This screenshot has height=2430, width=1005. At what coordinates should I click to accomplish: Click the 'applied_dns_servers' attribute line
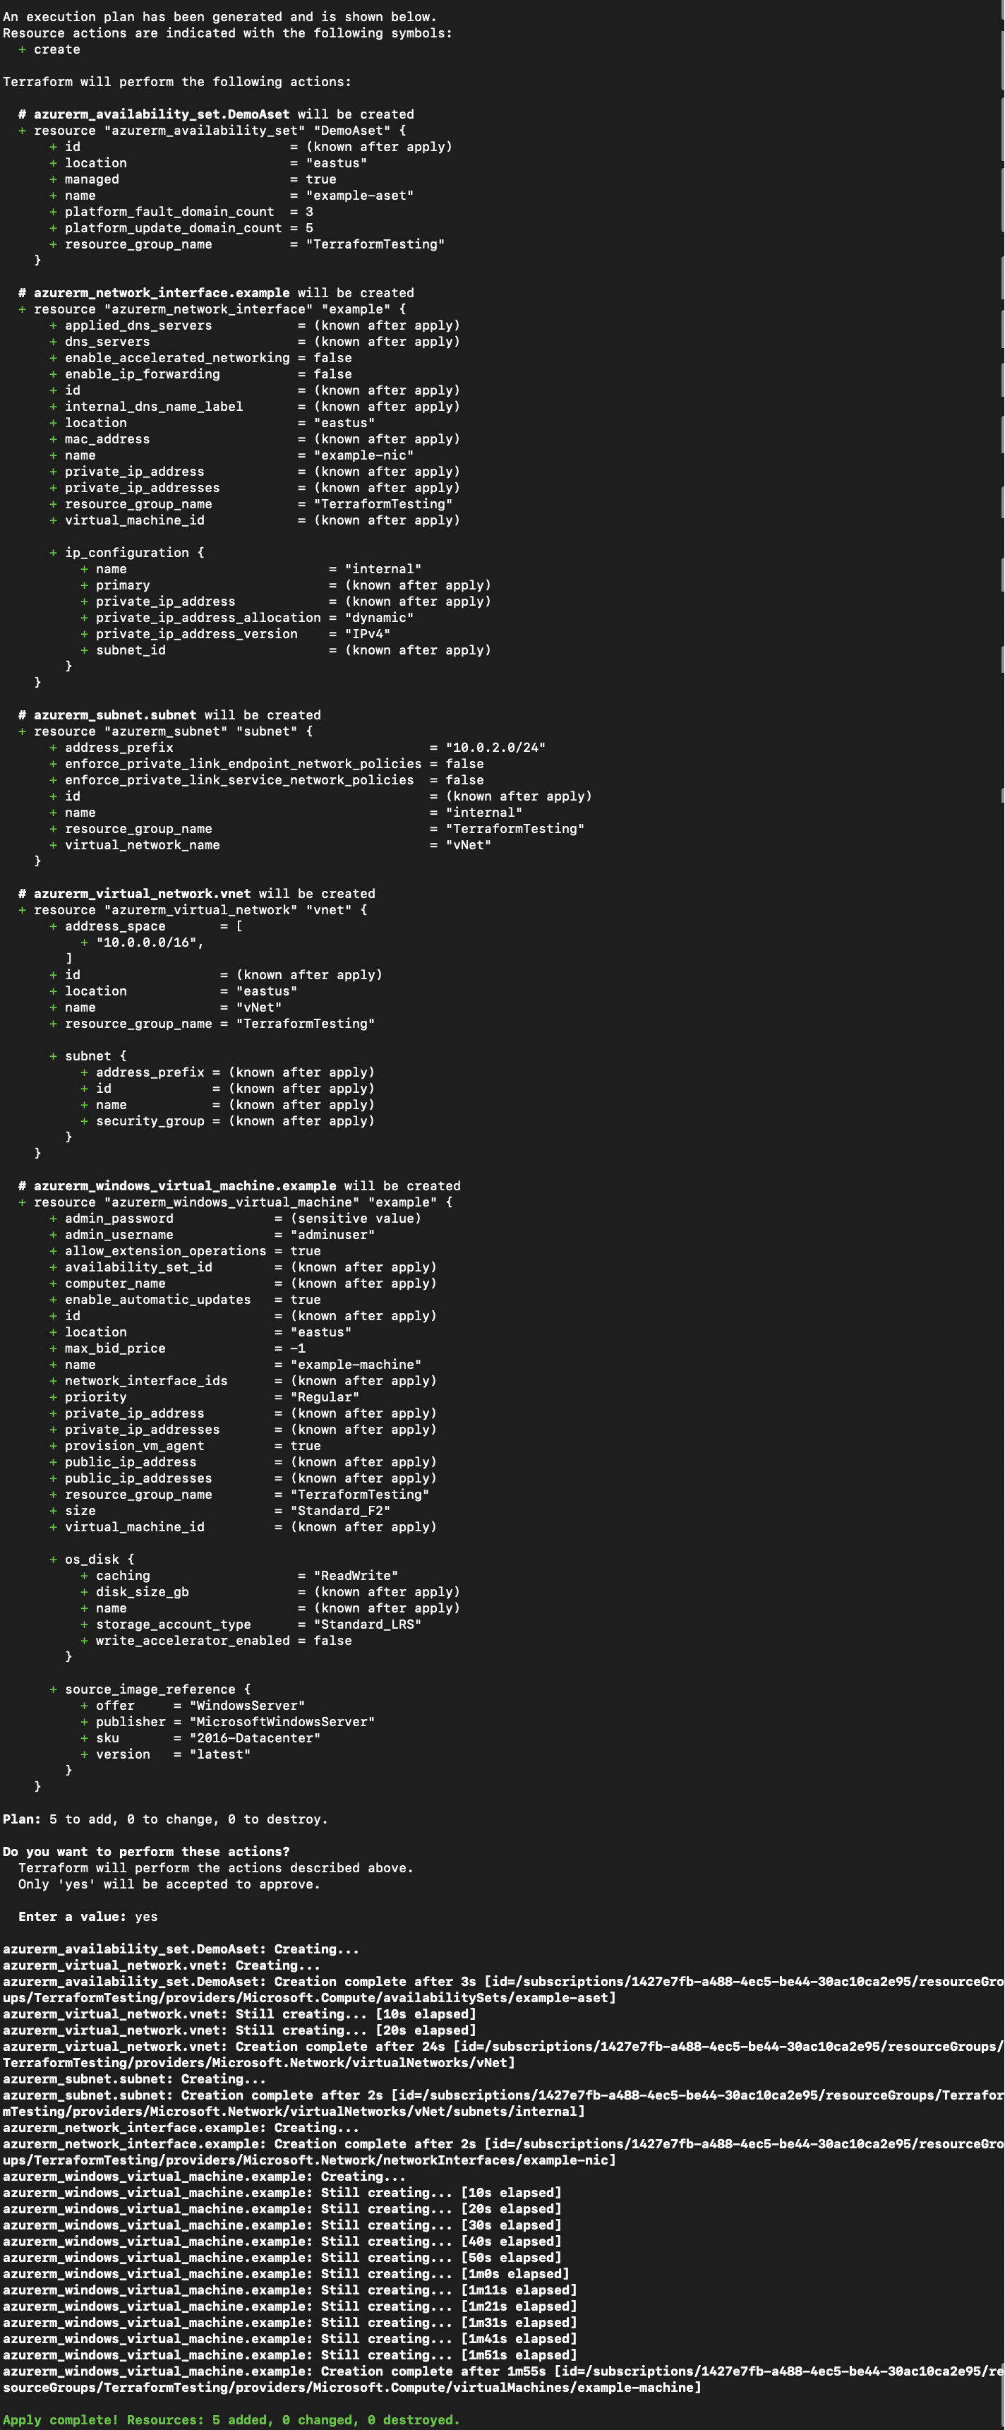click(255, 325)
